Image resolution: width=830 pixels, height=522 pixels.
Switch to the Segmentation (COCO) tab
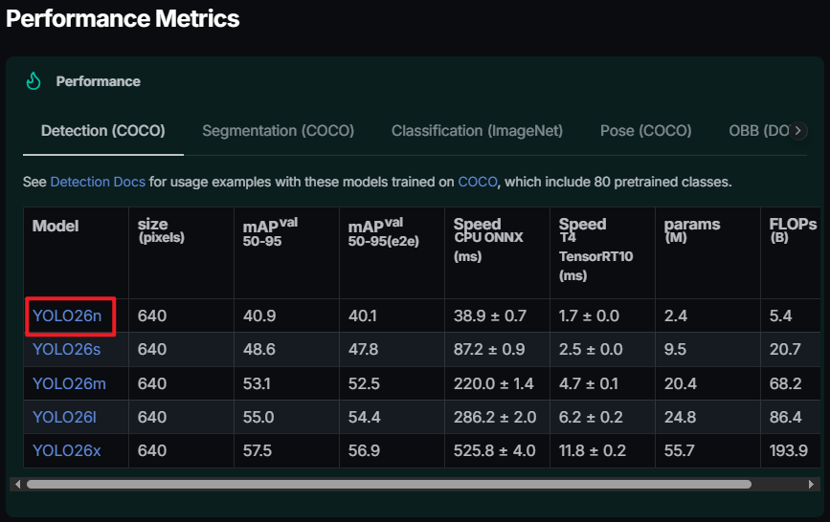pyautogui.click(x=278, y=131)
